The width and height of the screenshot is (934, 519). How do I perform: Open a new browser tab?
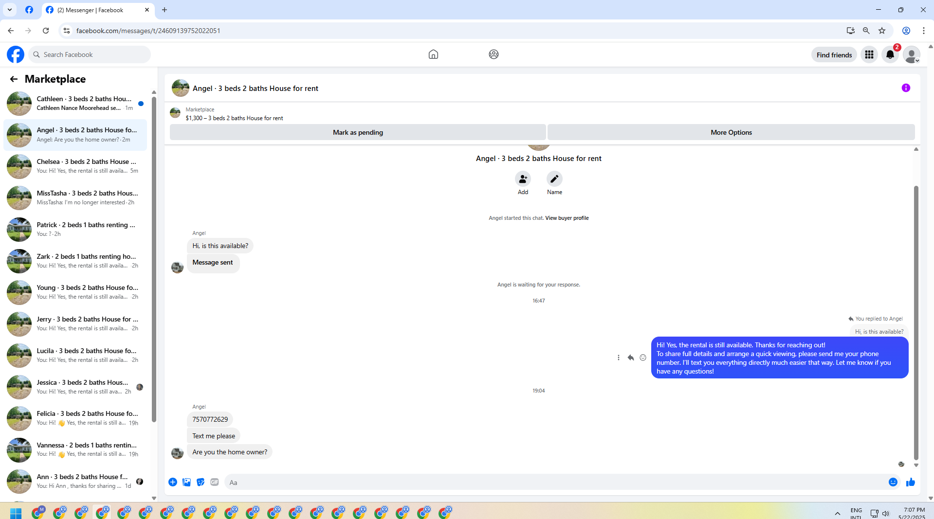(x=165, y=10)
